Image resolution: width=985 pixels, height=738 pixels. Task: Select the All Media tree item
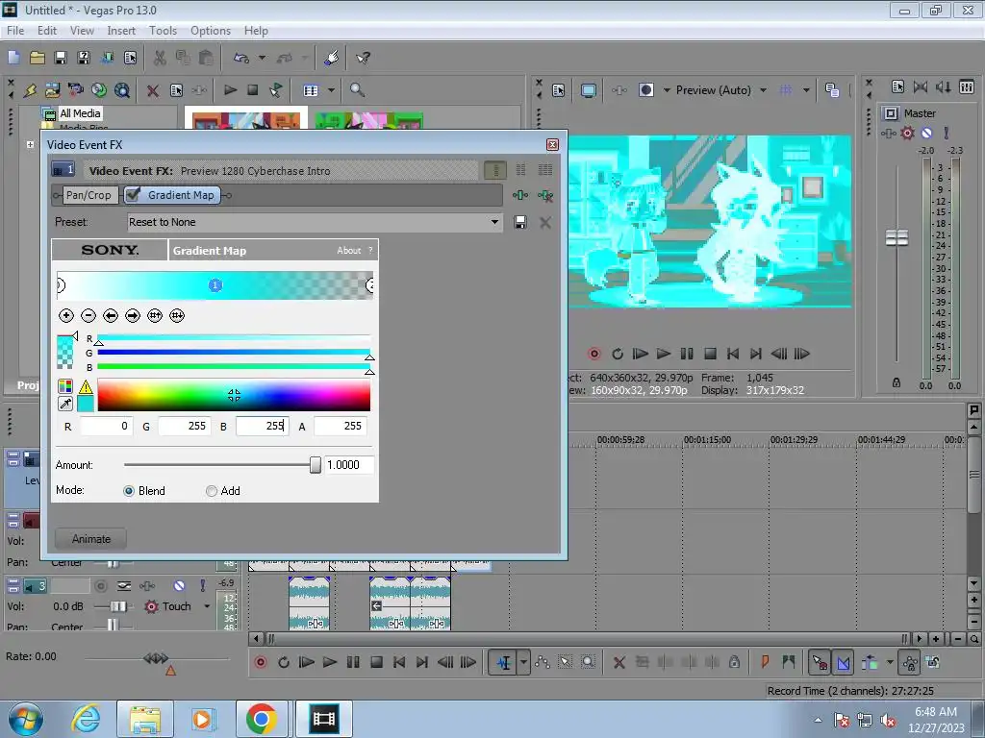click(80, 113)
